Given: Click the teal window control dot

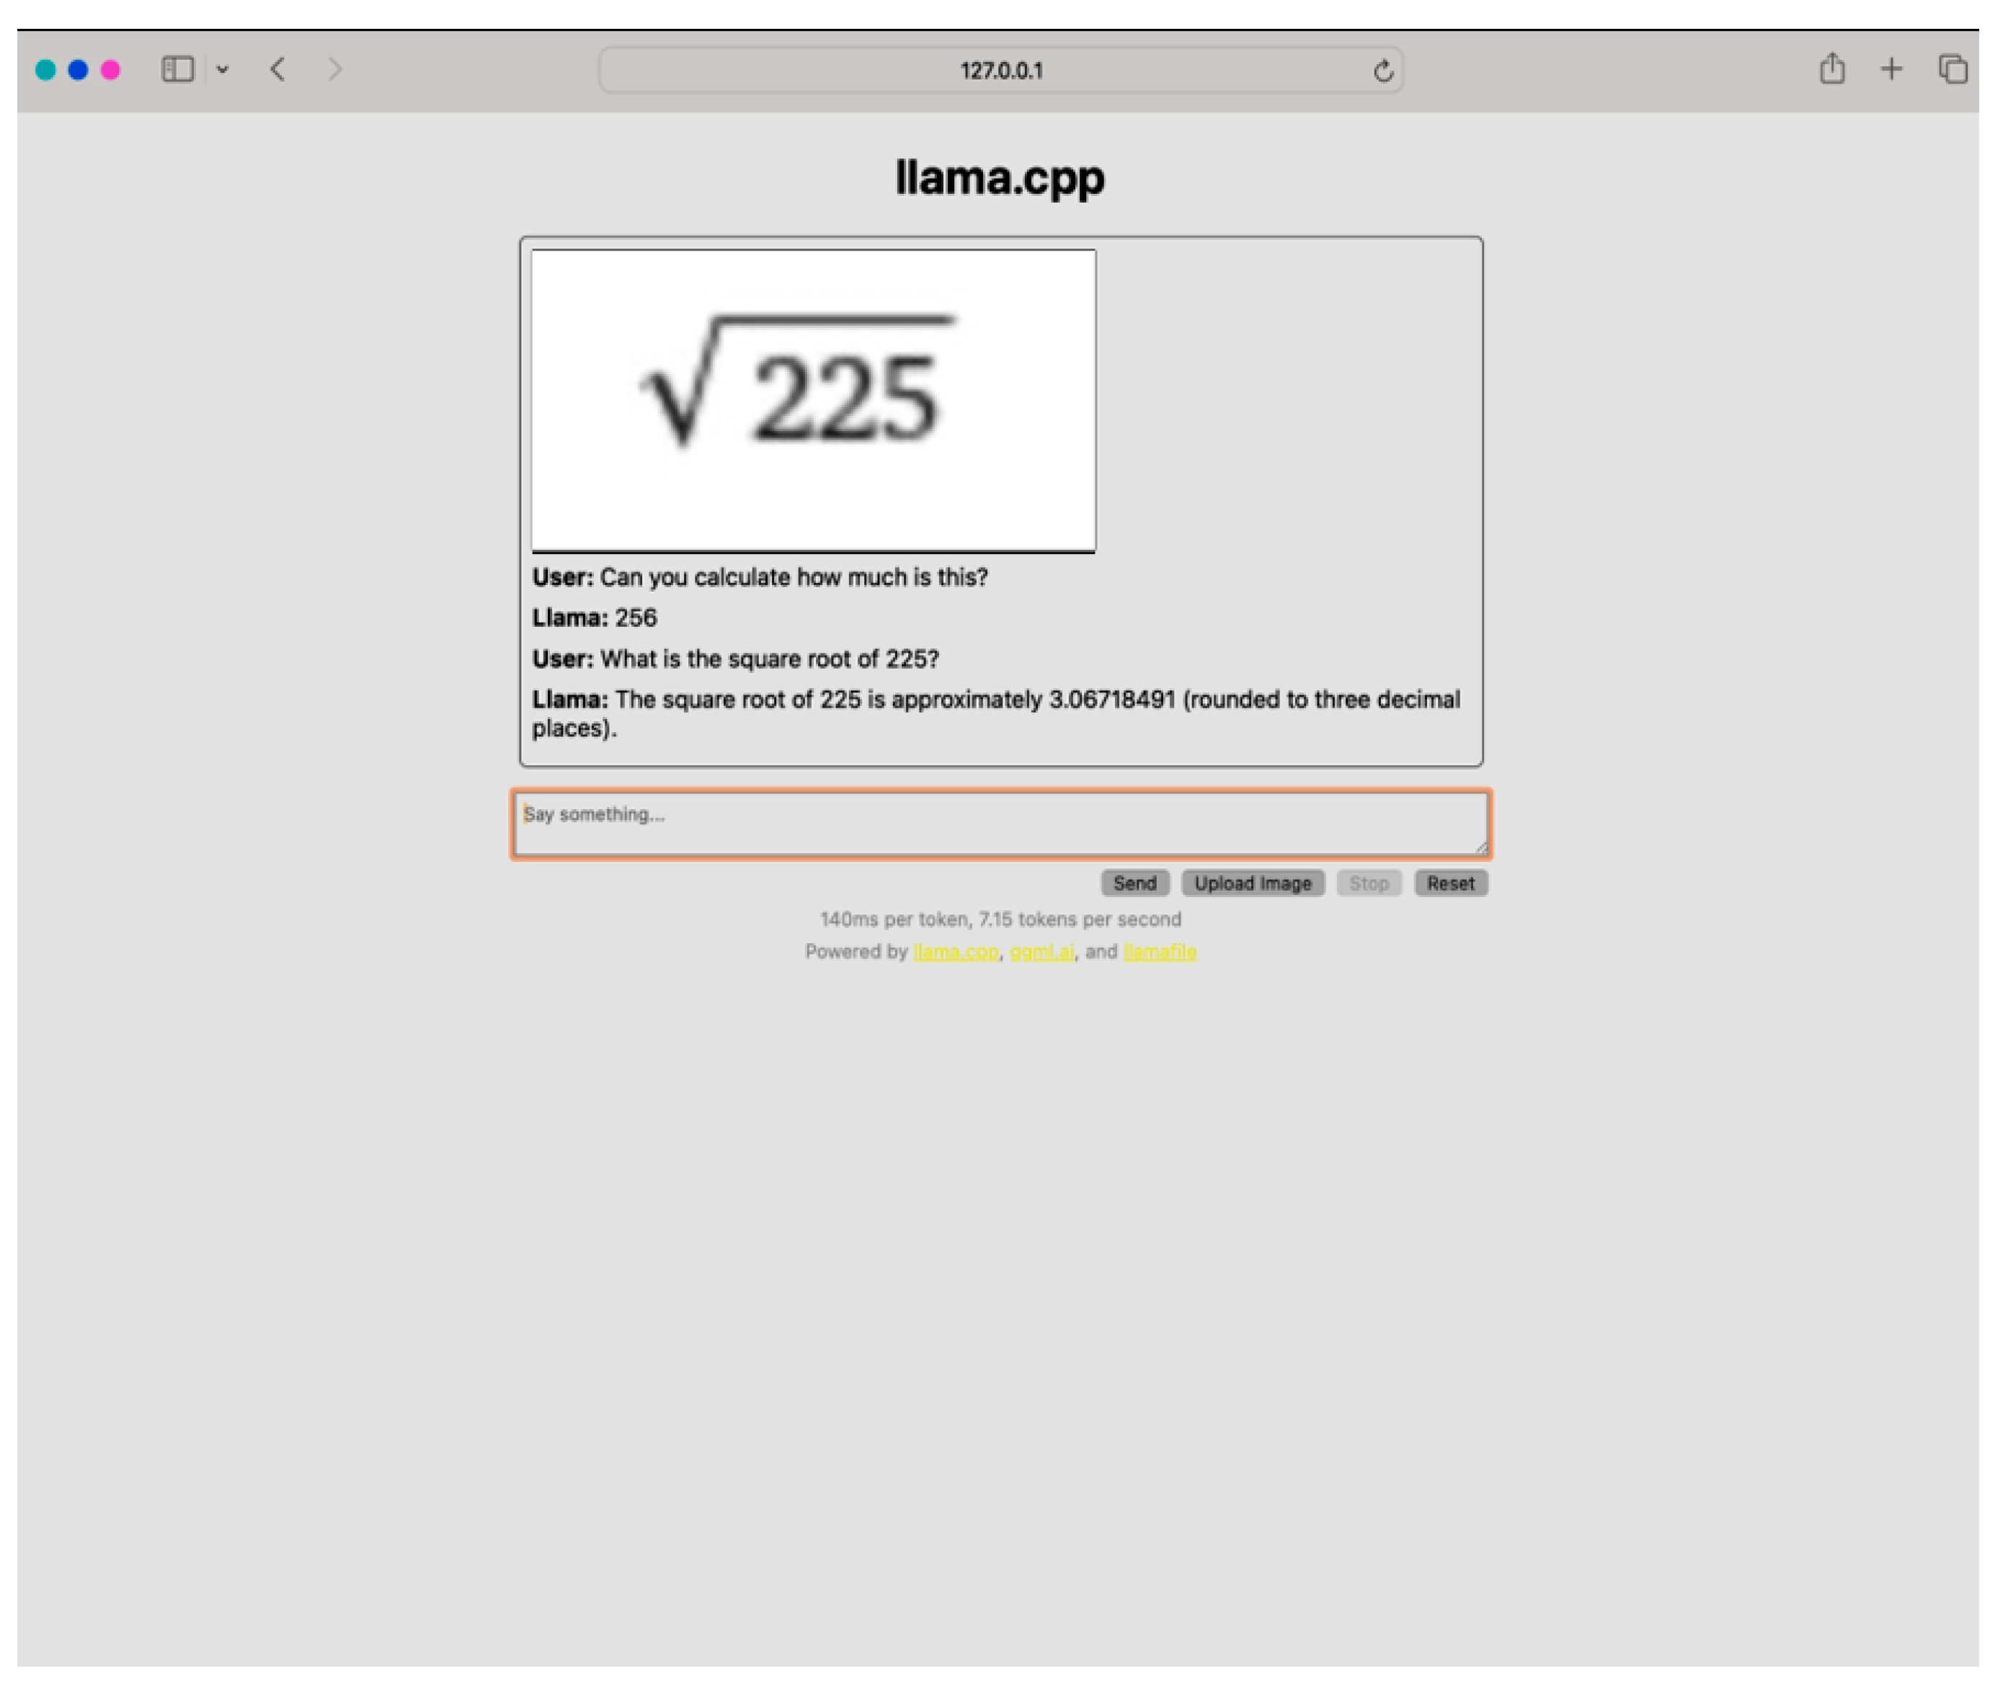Looking at the screenshot, I should tap(46, 70).
